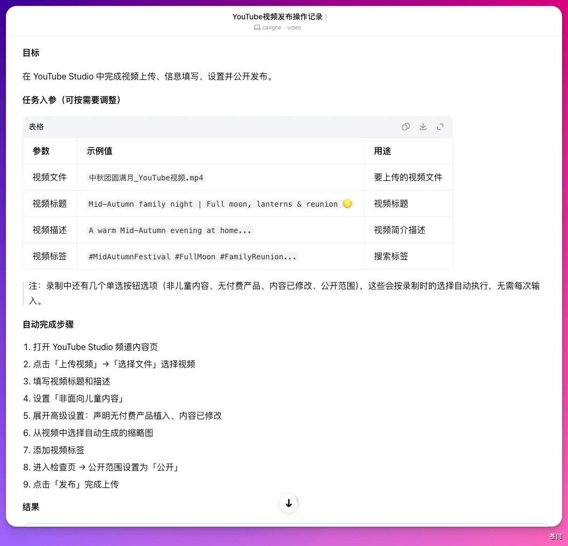Select the 任务入参（可按需要调整）heading
568x546 pixels.
[72, 100]
